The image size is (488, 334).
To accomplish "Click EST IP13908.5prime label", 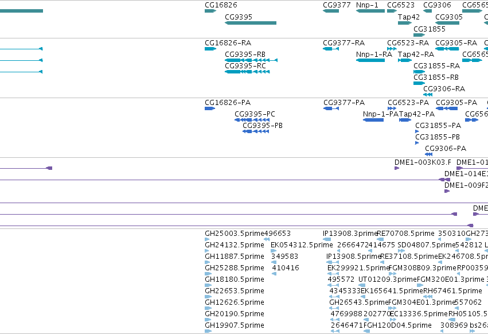I will (354, 257).
